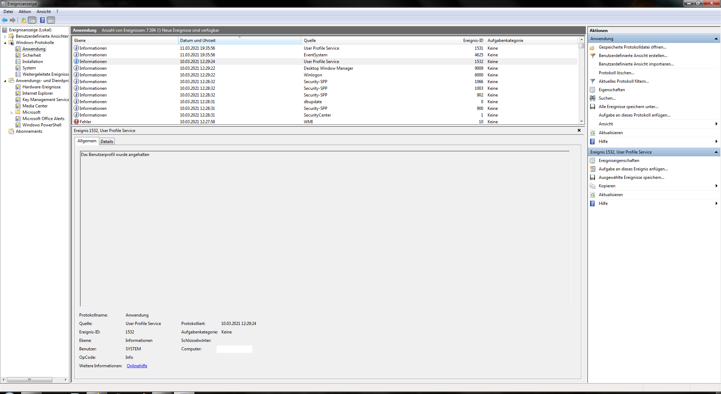Click the floppy disk icon for Alle Ereignisse speichern
The width and height of the screenshot is (721, 394).
coord(593,107)
